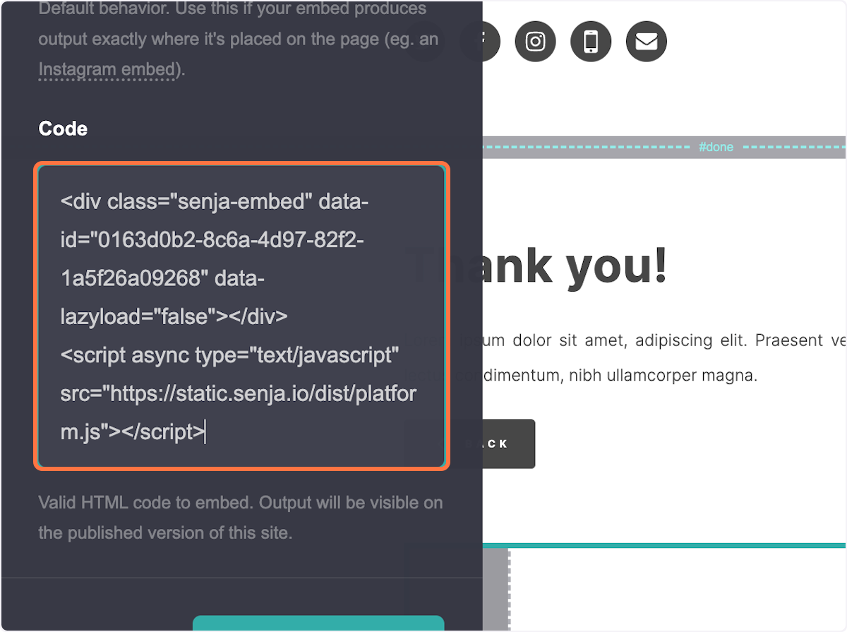Select the email envelope icon
Viewport: 847px width, 632px height.
click(x=646, y=41)
